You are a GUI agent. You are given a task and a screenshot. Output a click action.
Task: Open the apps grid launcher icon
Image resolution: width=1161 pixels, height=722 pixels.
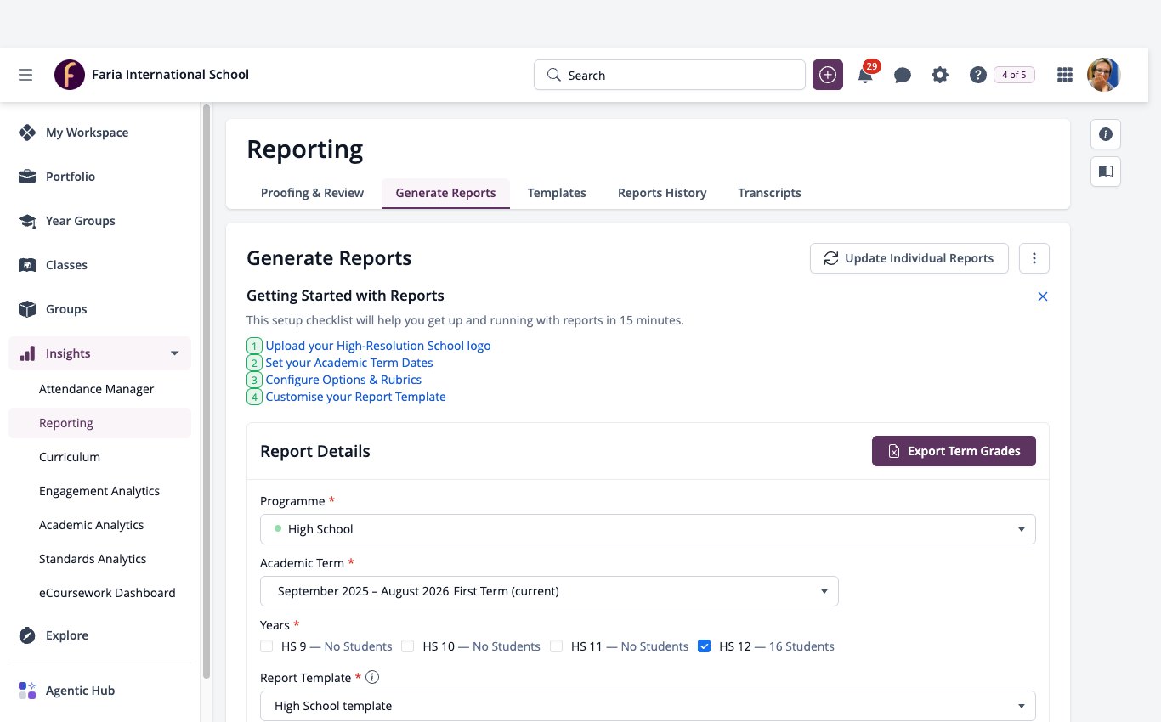[1064, 75]
